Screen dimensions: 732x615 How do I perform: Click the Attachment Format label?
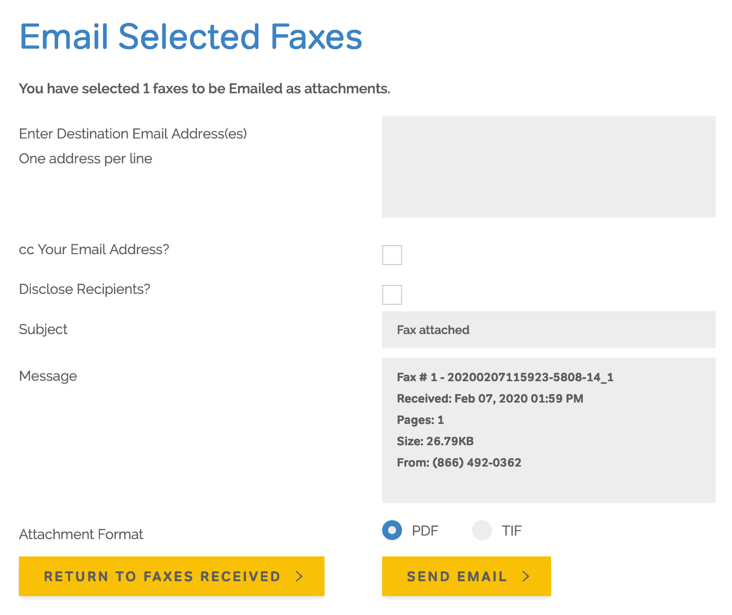tap(81, 534)
